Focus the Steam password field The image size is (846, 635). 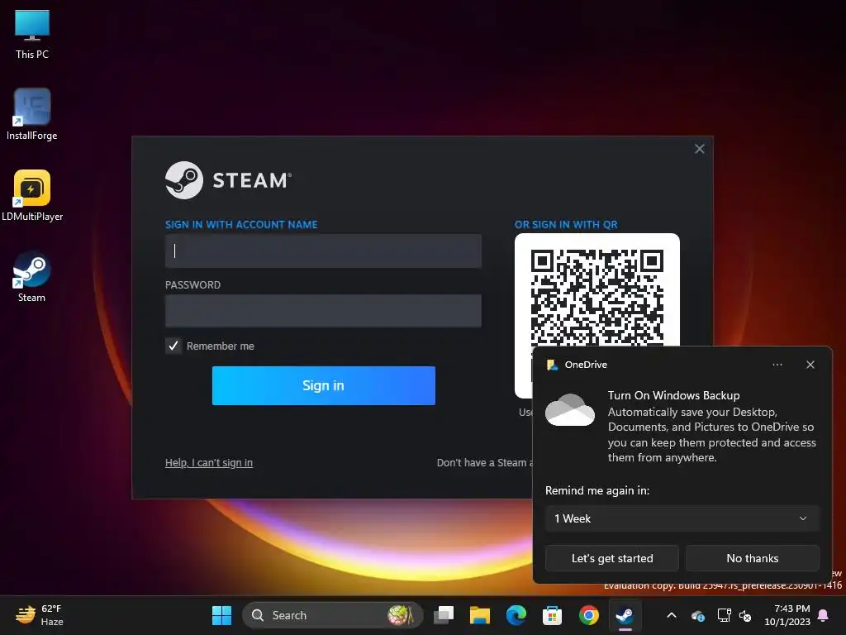click(x=323, y=311)
